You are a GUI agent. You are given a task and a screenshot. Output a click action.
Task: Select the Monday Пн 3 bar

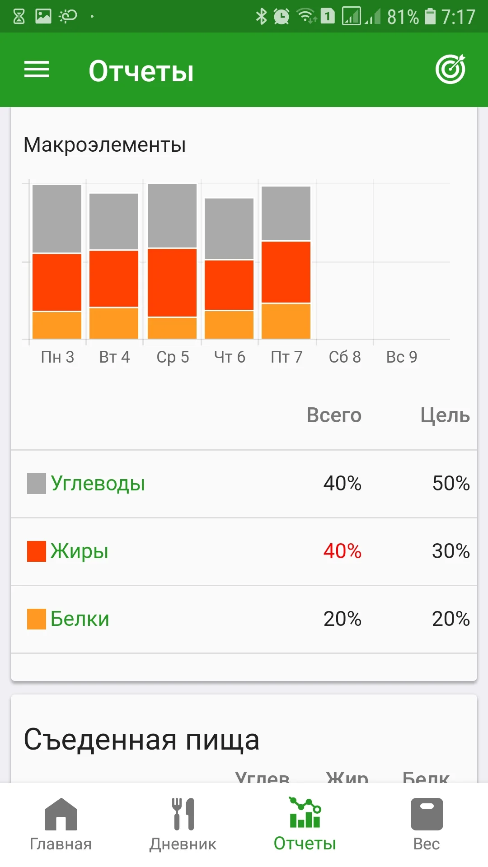click(57, 262)
